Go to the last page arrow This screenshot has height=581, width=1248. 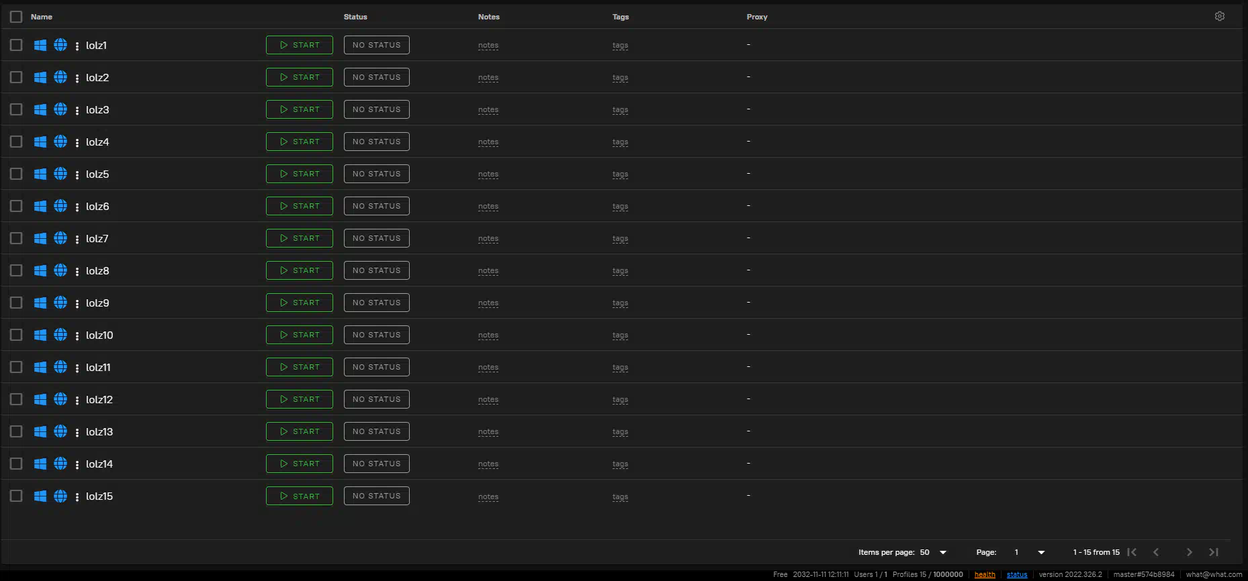pos(1213,552)
